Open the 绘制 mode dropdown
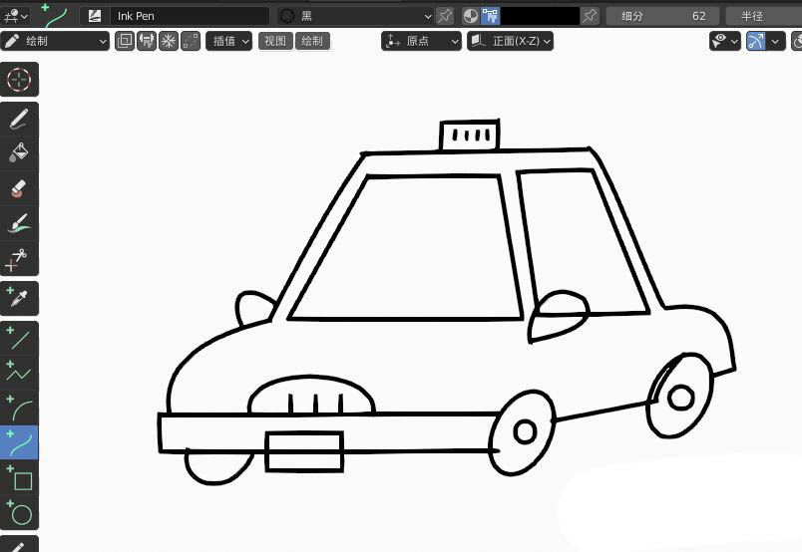Screen dimensions: 802x552 coord(55,41)
